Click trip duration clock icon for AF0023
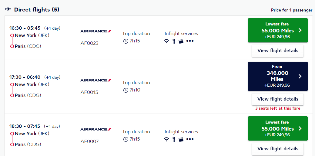The image size is (315, 156). click(126, 41)
